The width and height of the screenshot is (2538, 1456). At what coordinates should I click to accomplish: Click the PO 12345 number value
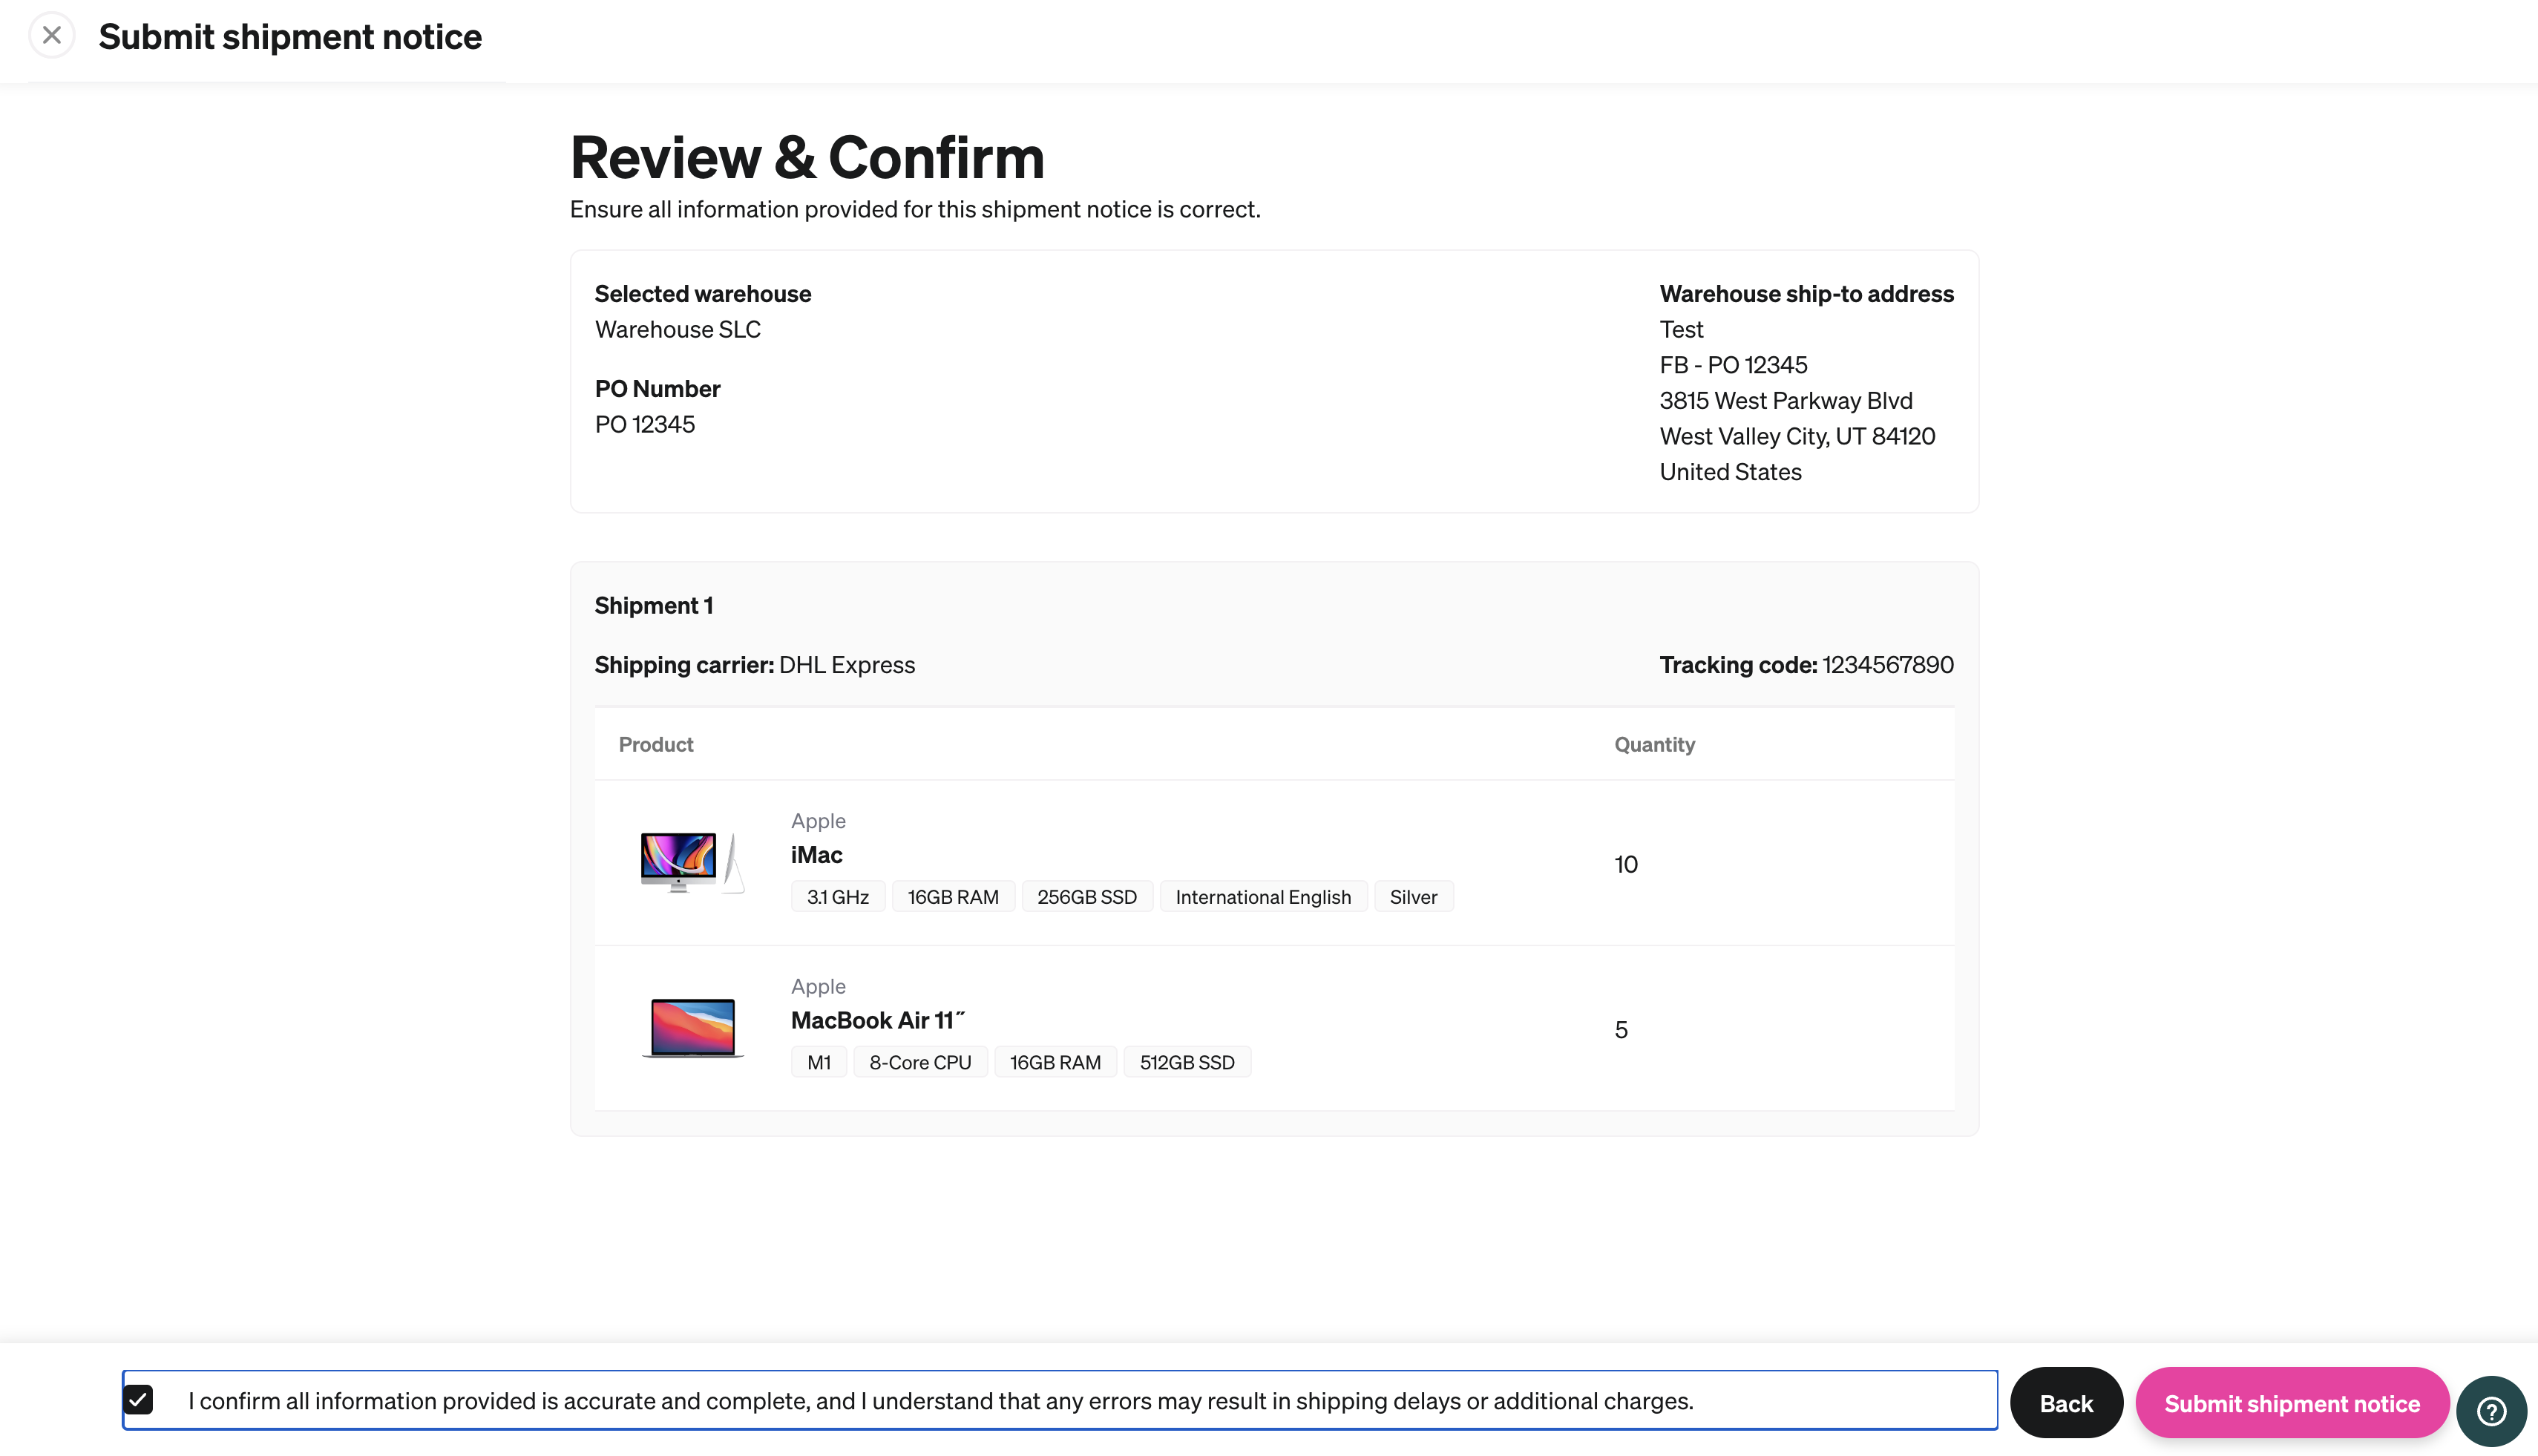644,424
